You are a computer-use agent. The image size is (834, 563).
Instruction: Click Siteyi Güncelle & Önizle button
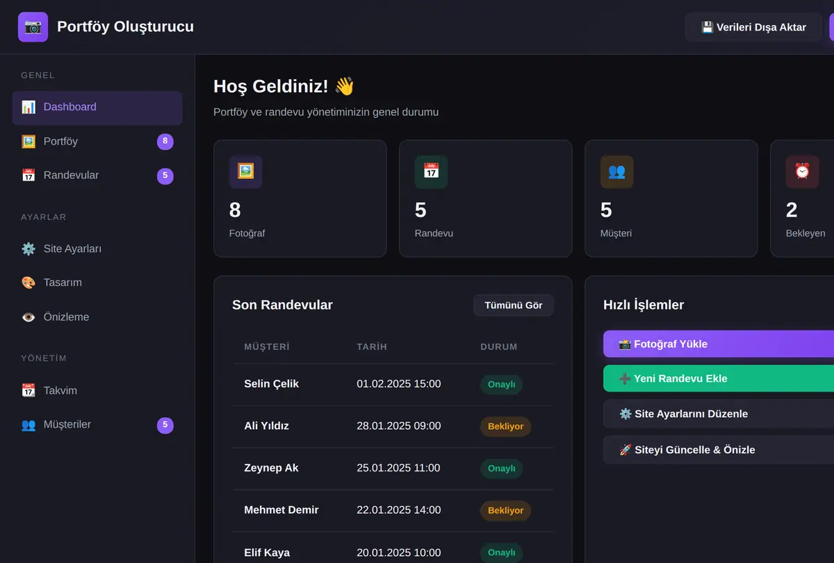719,450
